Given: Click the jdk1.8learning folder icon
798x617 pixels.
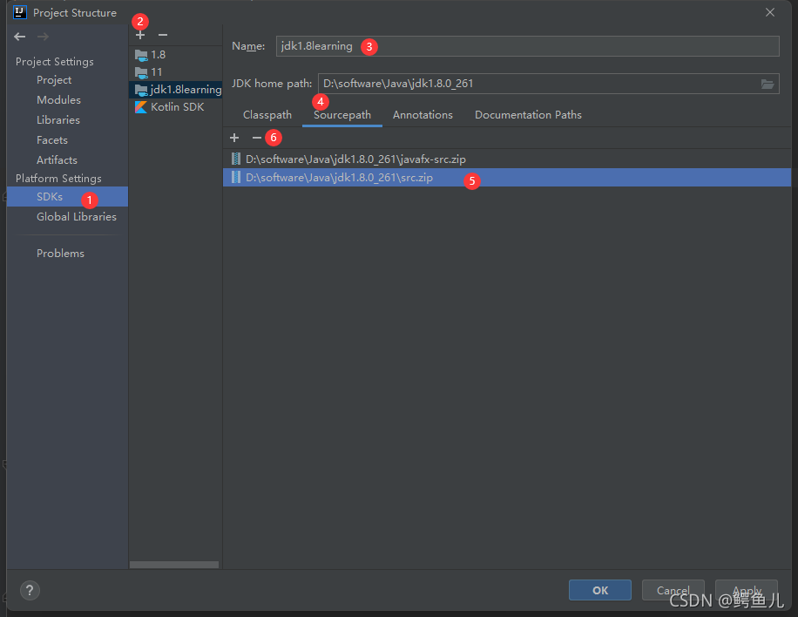Looking at the screenshot, I should [141, 90].
